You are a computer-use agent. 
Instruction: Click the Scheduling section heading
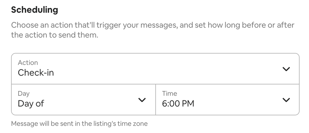coord(34,10)
